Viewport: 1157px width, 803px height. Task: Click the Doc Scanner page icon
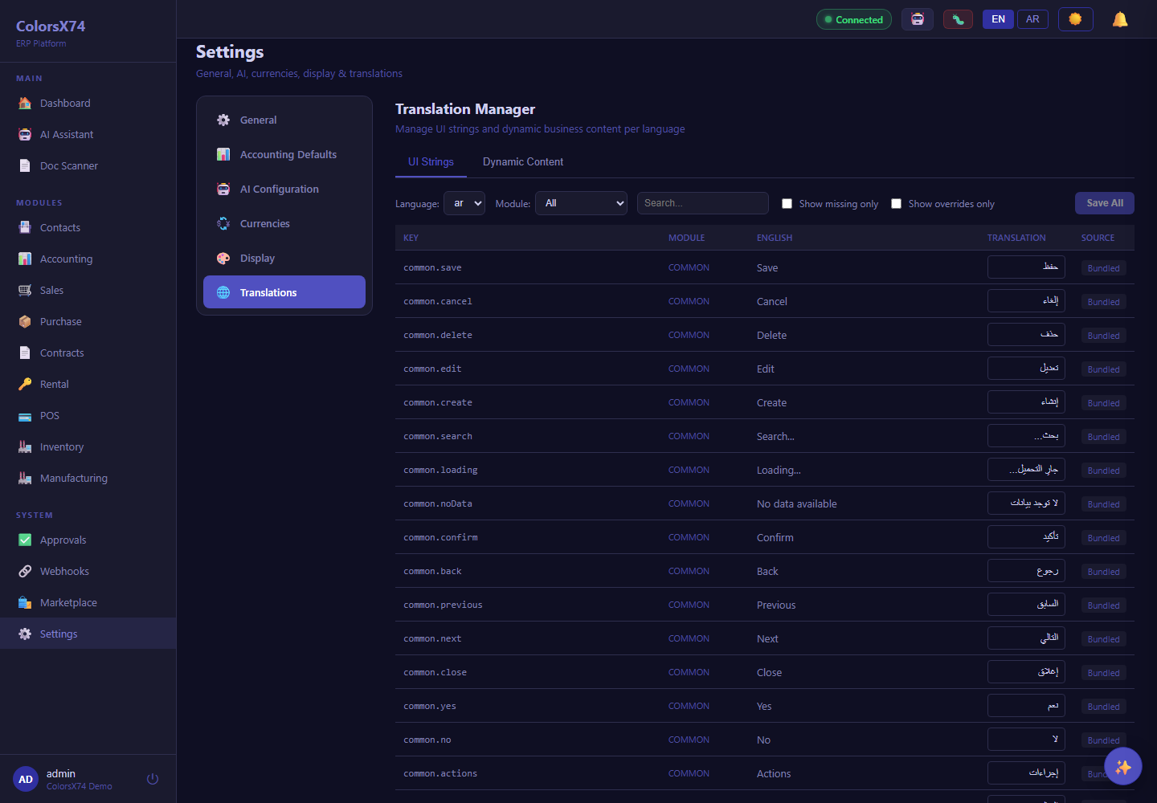(25, 165)
